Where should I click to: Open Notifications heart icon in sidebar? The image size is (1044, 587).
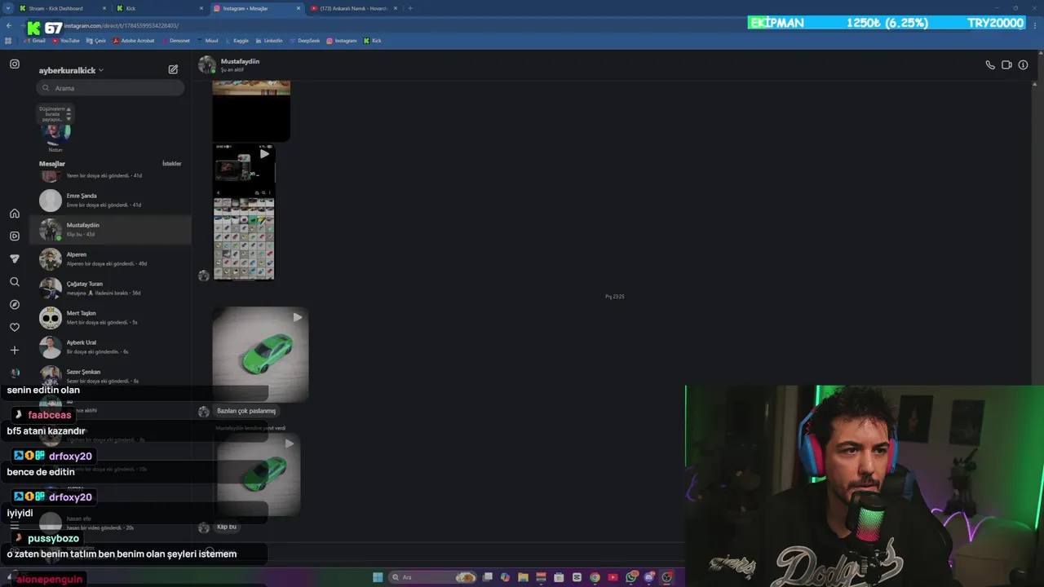click(15, 327)
